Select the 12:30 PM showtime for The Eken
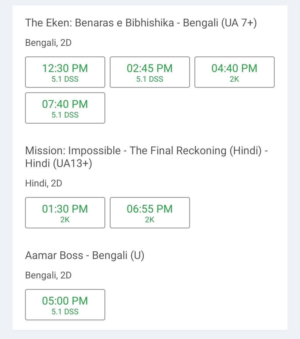The width and height of the screenshot is (300, 339). click(65, 72)
